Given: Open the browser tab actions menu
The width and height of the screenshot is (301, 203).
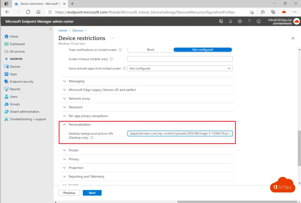Looking at the screenshot, I should tap(6, 4).
